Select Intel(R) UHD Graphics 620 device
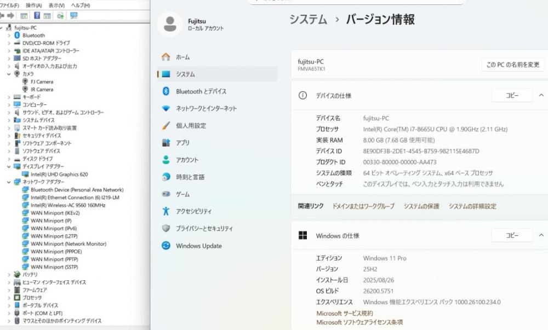The image size is (548, 330). (x=59, y=174)
